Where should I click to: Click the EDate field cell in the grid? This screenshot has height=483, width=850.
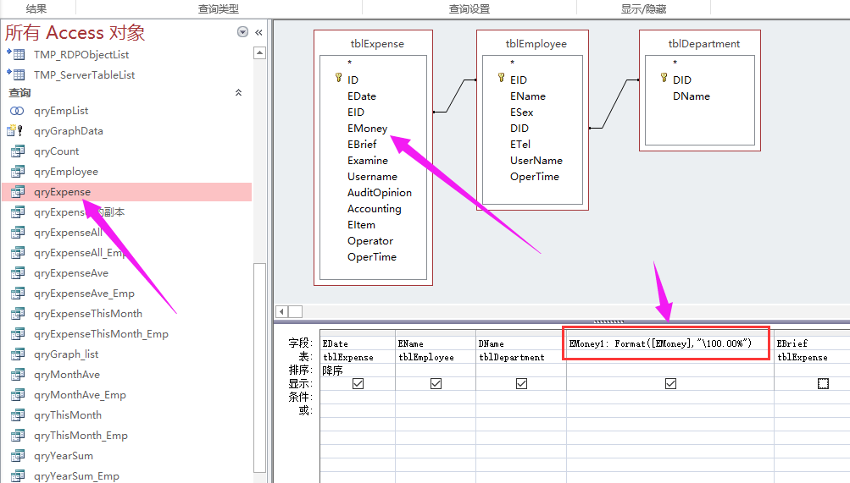pos(358,343)
